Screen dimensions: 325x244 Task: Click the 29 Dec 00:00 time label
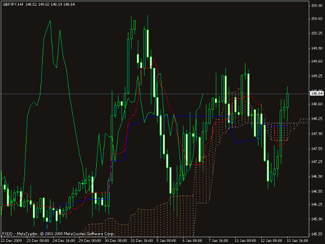90,241
